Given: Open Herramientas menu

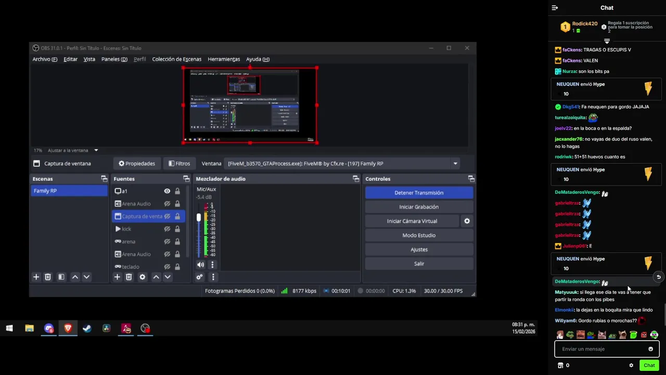Looking at the screenshot, I should 224,59.
